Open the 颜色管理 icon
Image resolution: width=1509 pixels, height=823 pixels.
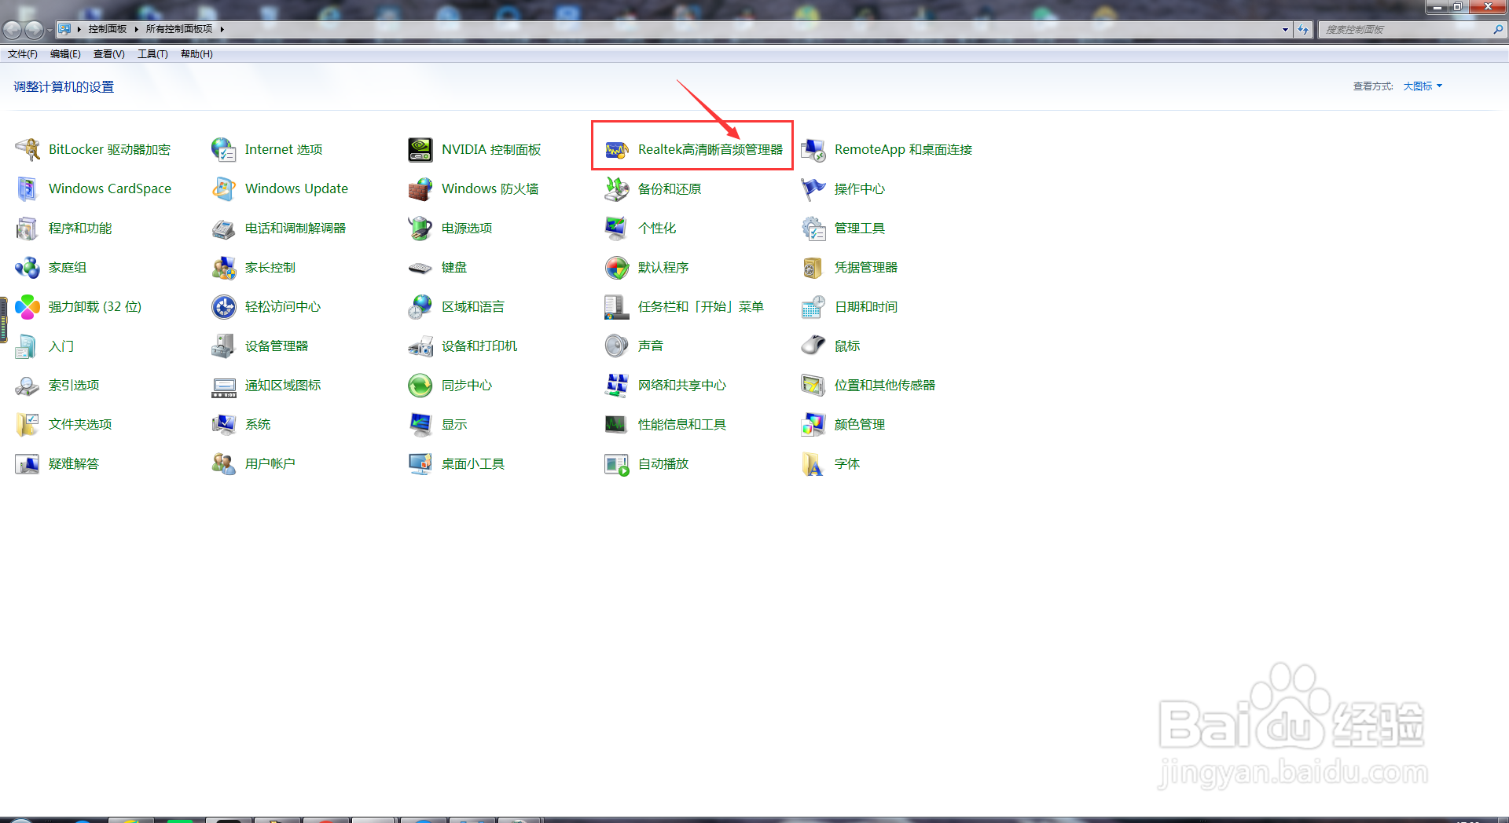click(813, 424)
